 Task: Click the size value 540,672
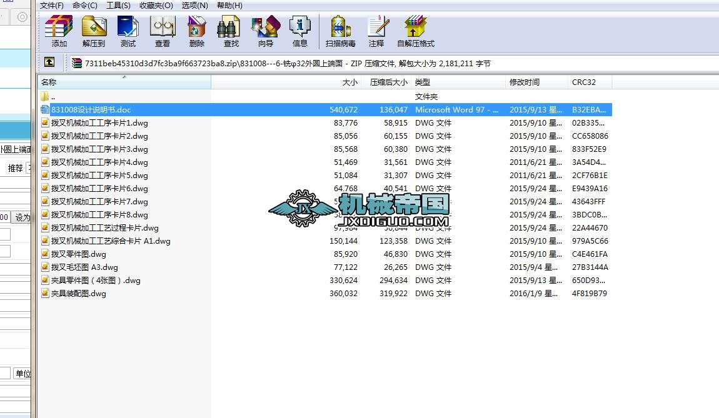343,109
